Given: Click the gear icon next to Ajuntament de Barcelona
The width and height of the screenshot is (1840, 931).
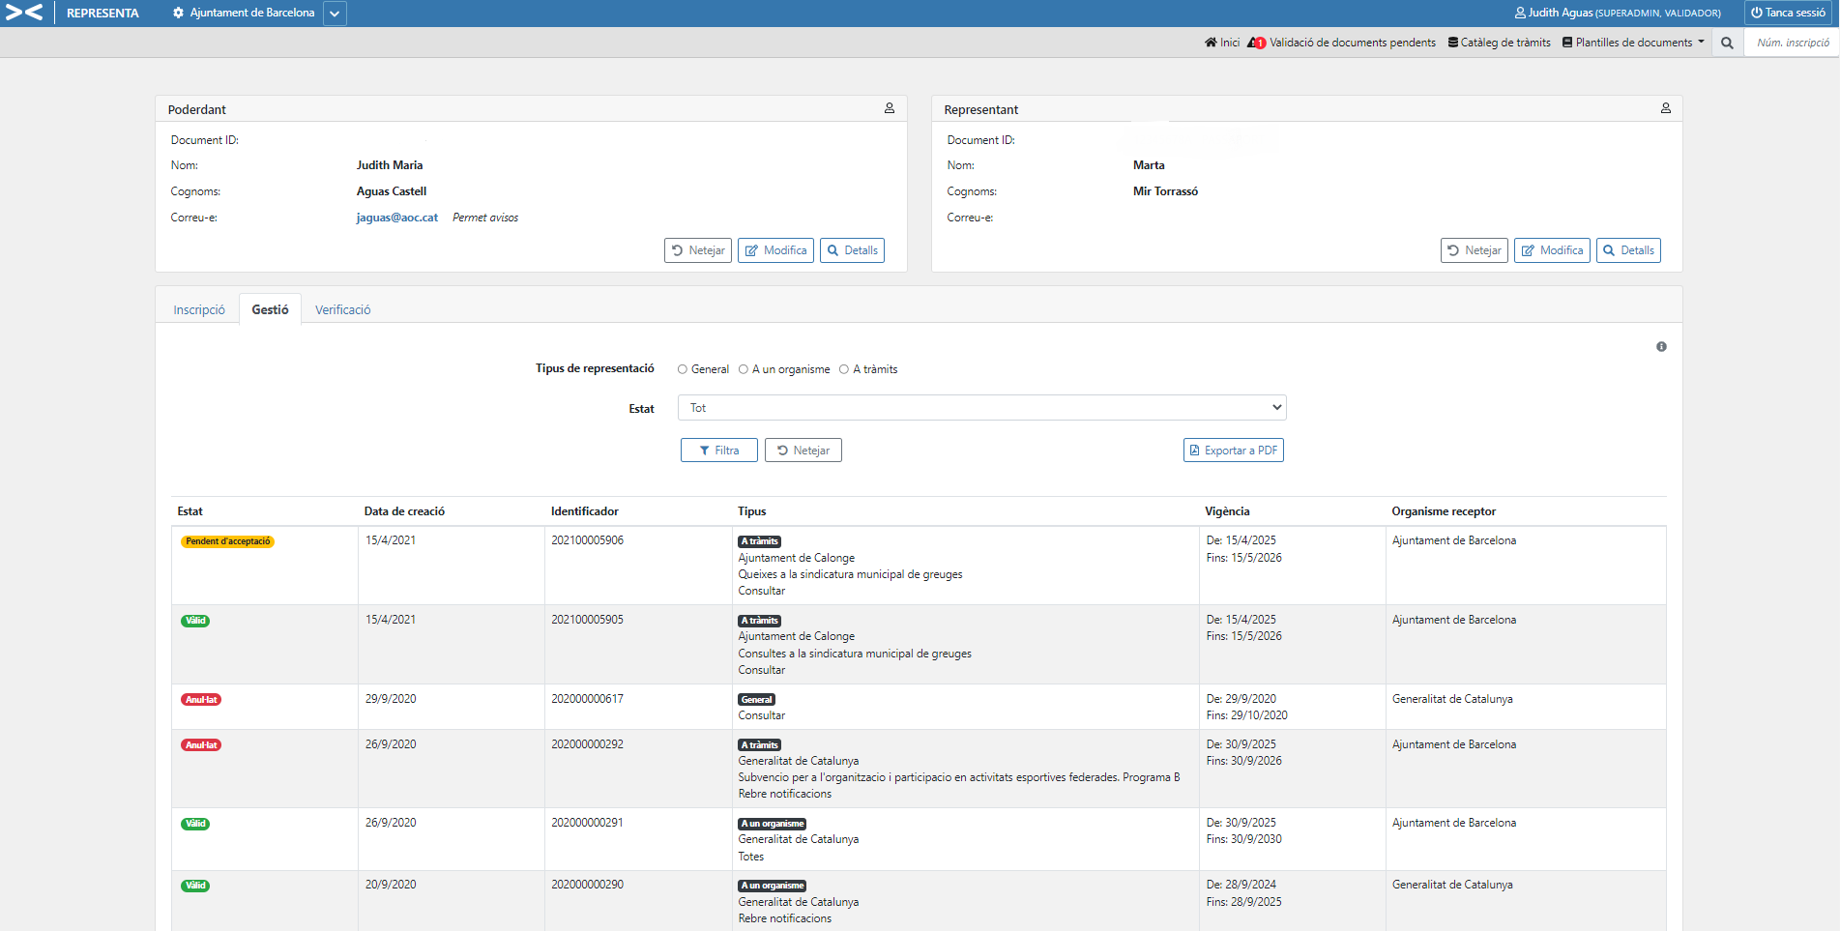Looking at the screenshot, I should tap(178, 13).
